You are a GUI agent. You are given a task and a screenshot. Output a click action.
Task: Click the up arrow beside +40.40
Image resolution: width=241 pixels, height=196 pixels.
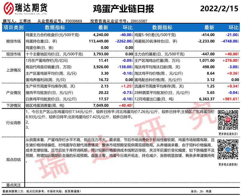click(x=132, y=105)
